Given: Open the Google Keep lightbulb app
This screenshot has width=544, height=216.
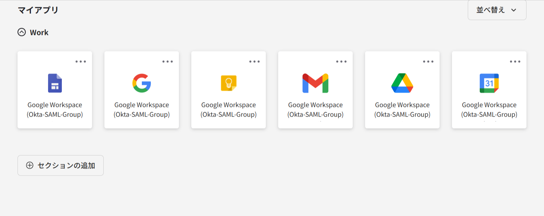Looking at the screenshot, I should click(x=229, y=83).
